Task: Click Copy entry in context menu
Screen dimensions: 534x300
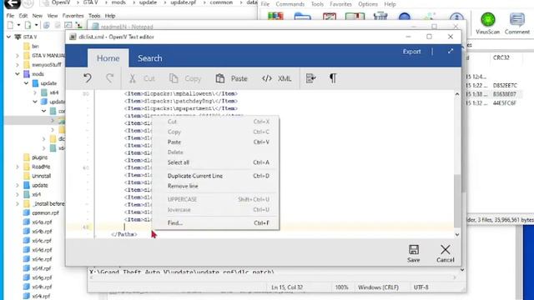Action: tap(216, 132)
